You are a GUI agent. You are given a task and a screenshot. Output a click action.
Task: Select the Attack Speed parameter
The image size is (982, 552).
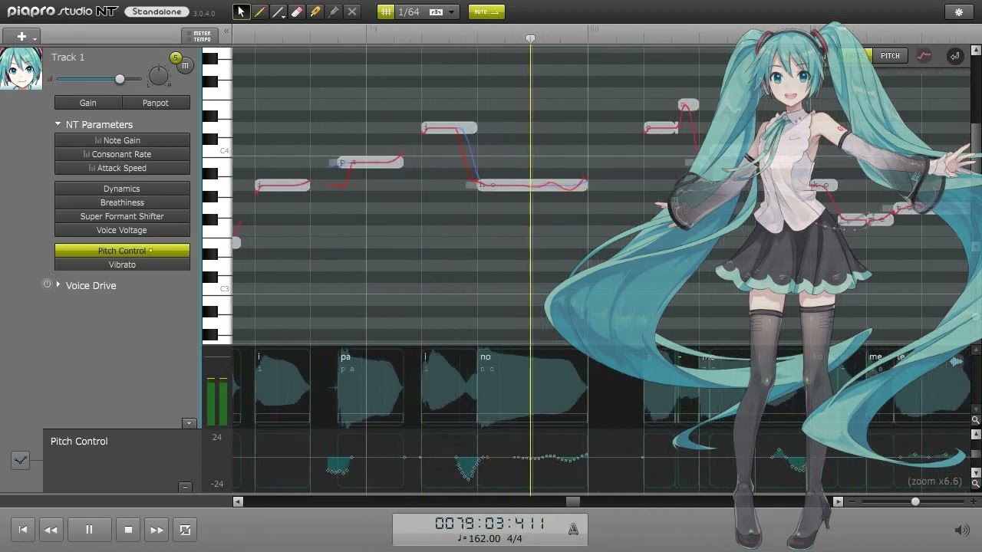coord(122,168)
